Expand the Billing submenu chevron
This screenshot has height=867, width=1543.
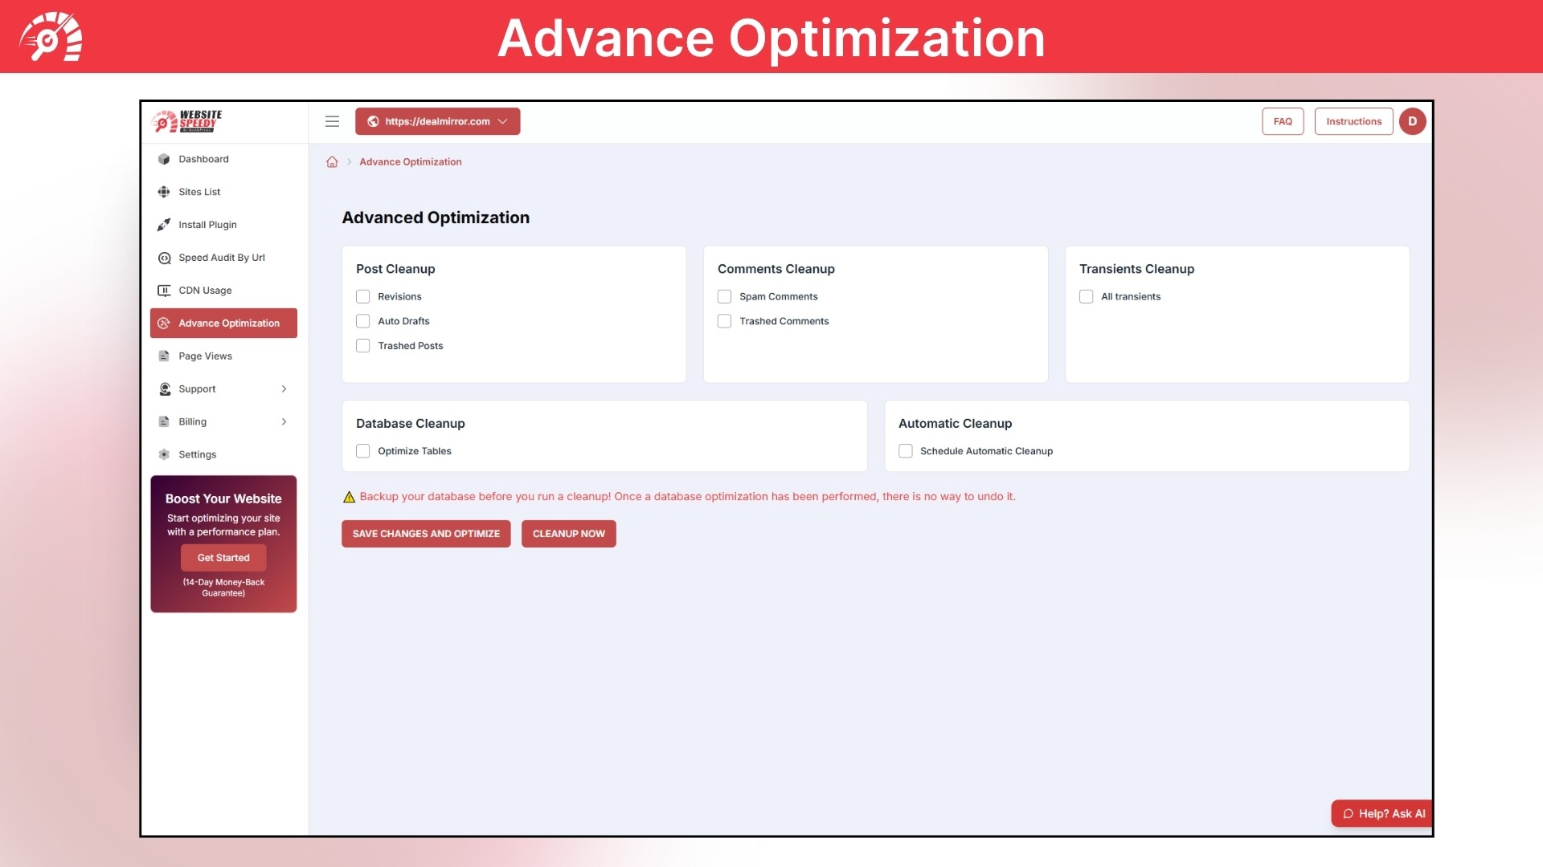(284, 422)
